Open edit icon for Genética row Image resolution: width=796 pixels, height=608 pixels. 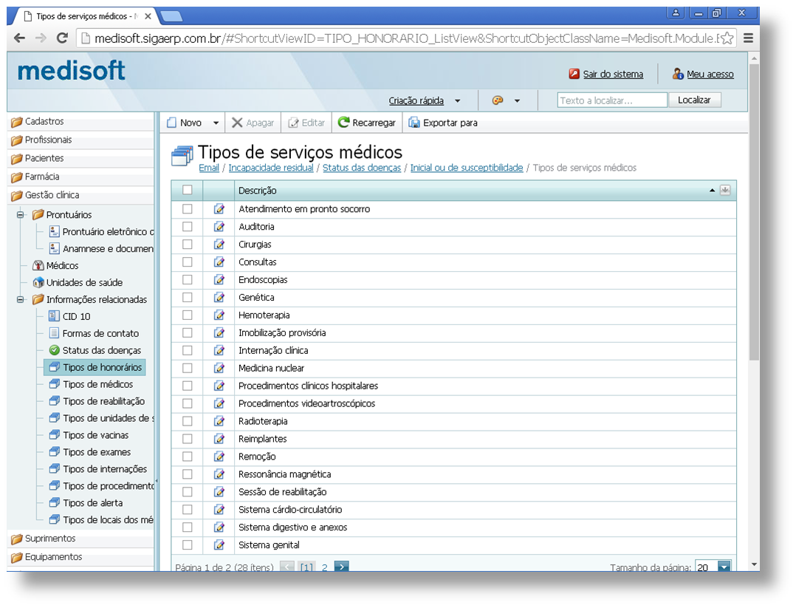(x=219, y=297)
